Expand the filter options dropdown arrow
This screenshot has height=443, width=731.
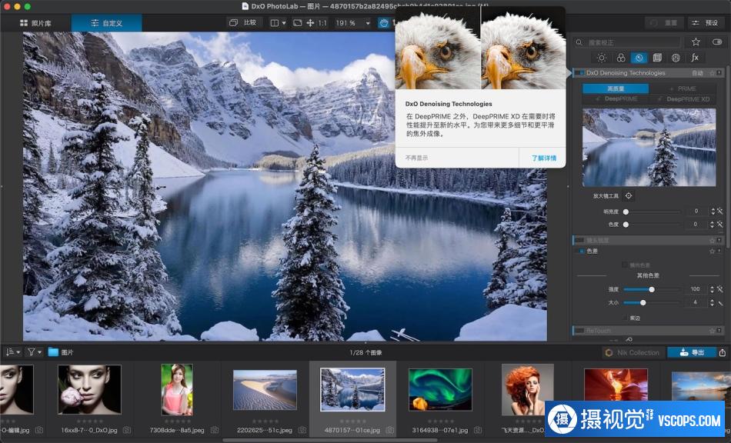tap(39, 352)
